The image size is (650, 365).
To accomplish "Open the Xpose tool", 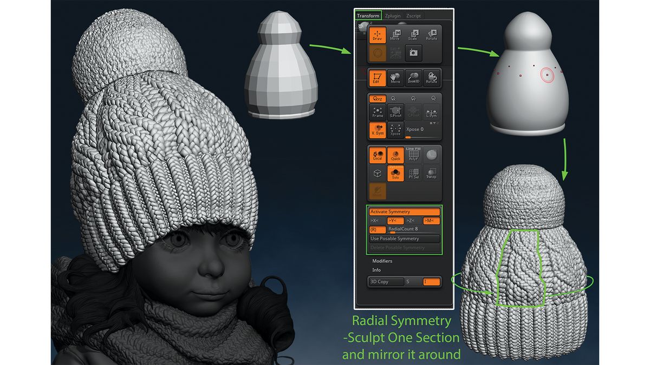I will pyautogui.click(x=396, y=130).
